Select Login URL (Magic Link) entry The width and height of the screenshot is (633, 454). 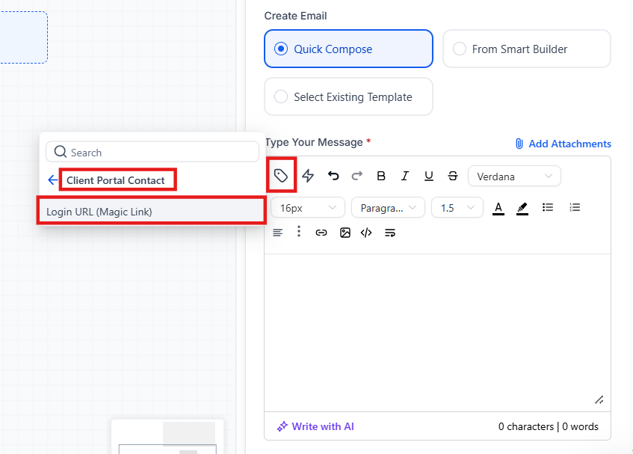(x=151, y=212)
